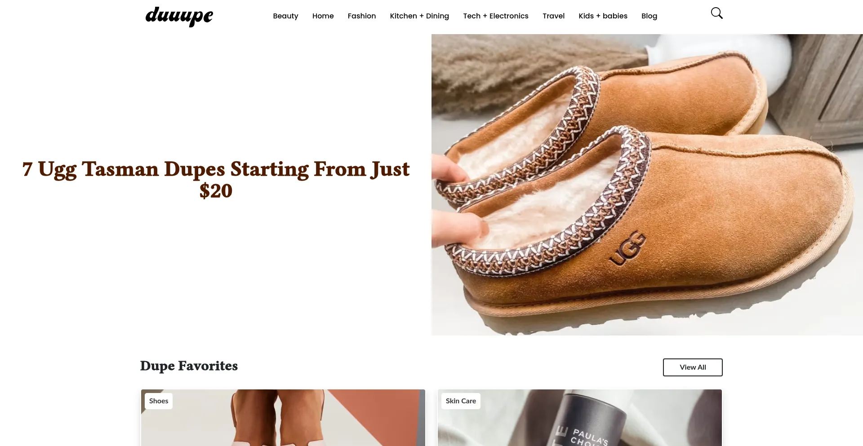This screenshot has width=863, height=446.
Task: Click the UGG logo on the slipper photo
Action: coord(627,247)
